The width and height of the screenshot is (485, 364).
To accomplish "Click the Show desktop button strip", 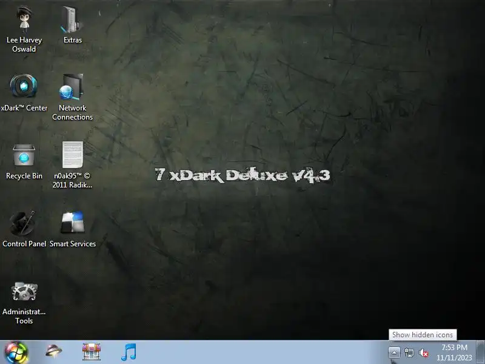I will pyautogui.click(x=481, y=352).
